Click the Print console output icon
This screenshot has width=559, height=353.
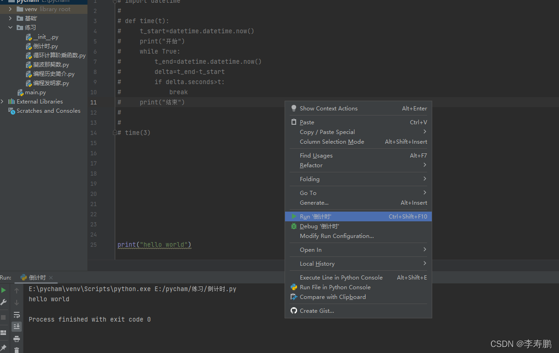pos(17,339)
